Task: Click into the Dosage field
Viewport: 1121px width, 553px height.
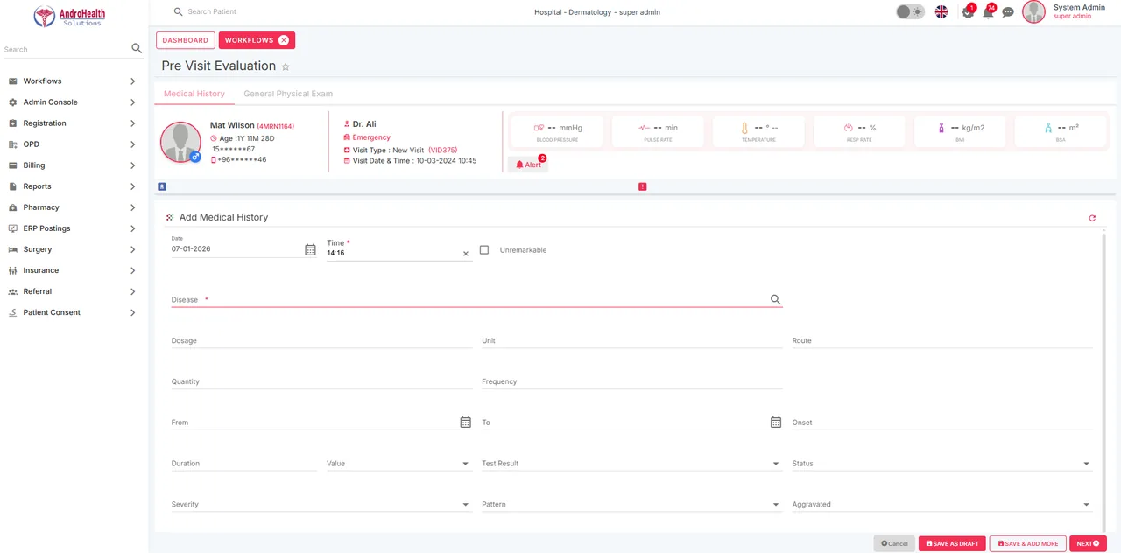Action: pyautogui.click(x=321, y=340)
